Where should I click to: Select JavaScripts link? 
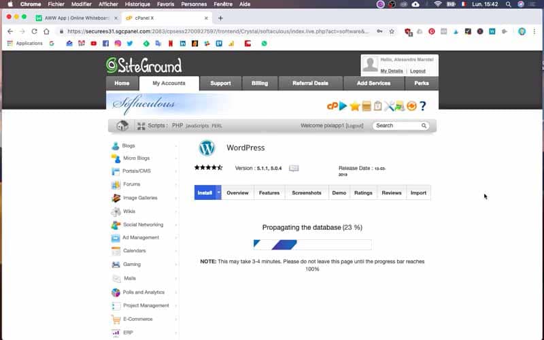[x=197, y=126]
